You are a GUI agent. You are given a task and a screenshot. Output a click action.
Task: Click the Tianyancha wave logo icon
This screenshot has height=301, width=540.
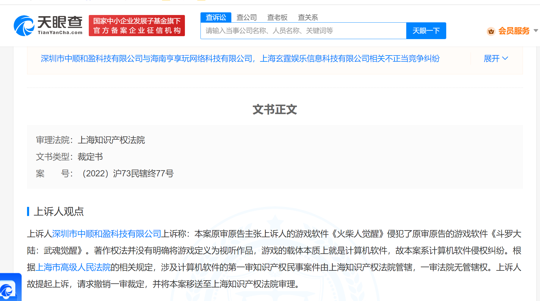(x=24, y=25)
